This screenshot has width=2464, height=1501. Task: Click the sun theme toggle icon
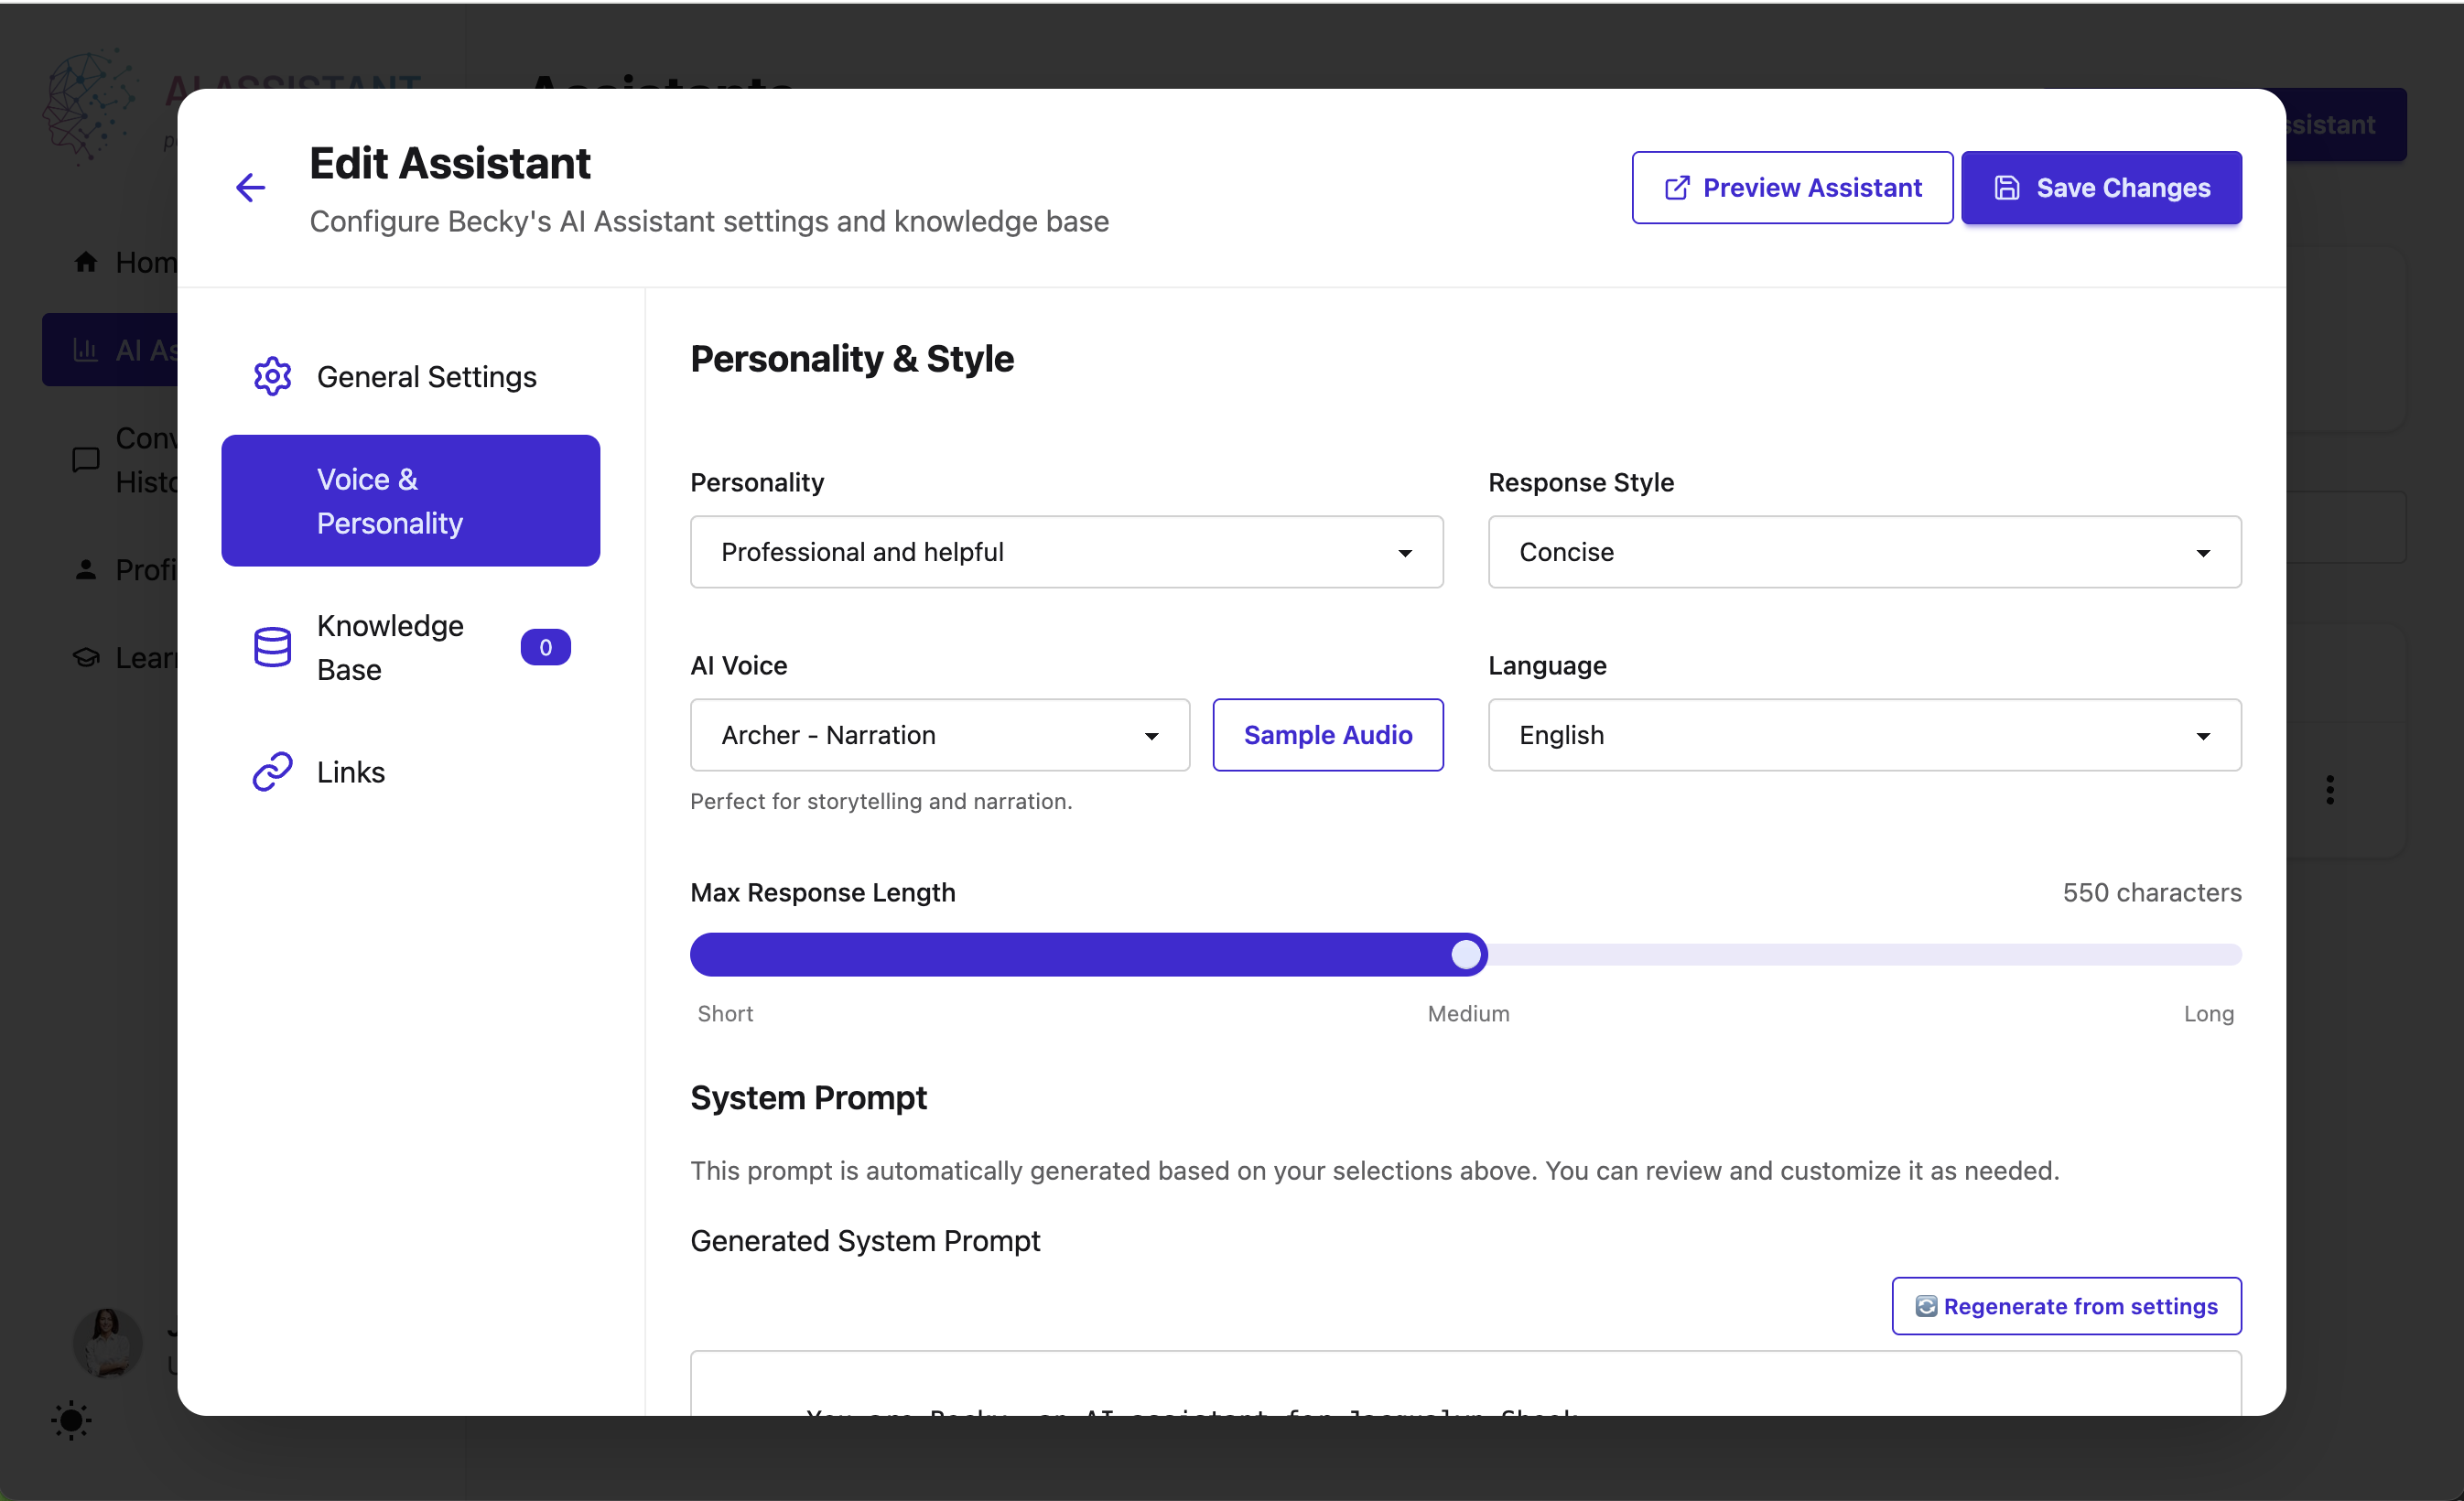pyautogui.click(x=71, y=1420)
